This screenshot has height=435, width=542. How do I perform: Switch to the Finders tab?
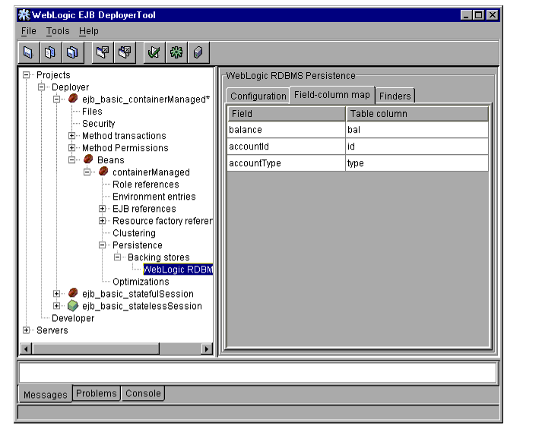point(395,96)
